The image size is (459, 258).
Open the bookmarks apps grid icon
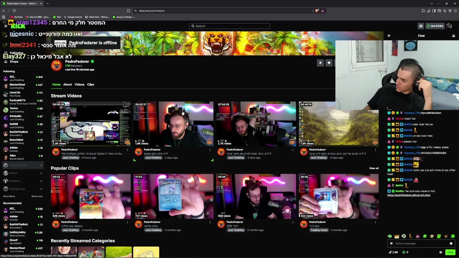pyautogui.click(x=4, y=17)
